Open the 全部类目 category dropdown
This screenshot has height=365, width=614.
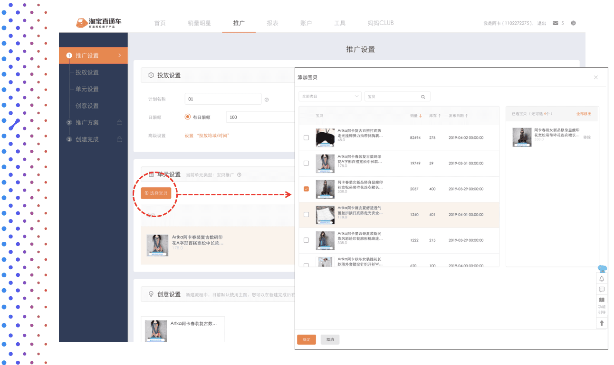330,97
